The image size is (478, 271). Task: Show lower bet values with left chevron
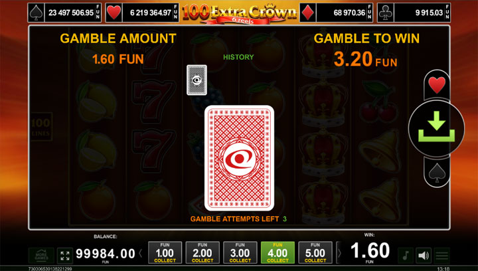(141, 253)
